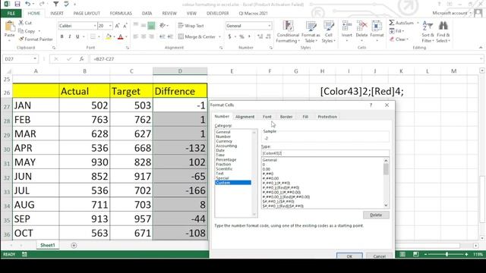Click the Insert Function fx icon
486x273 pixels.
tap(81, 59)
